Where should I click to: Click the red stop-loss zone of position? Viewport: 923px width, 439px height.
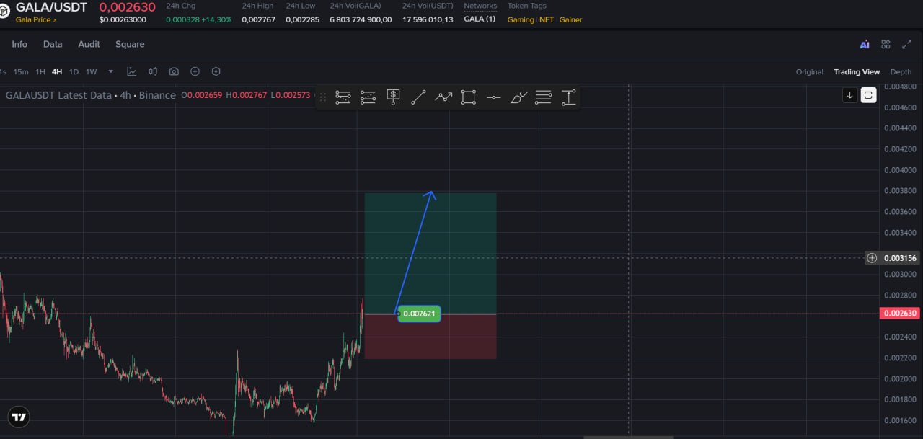(x=430, y=337)
